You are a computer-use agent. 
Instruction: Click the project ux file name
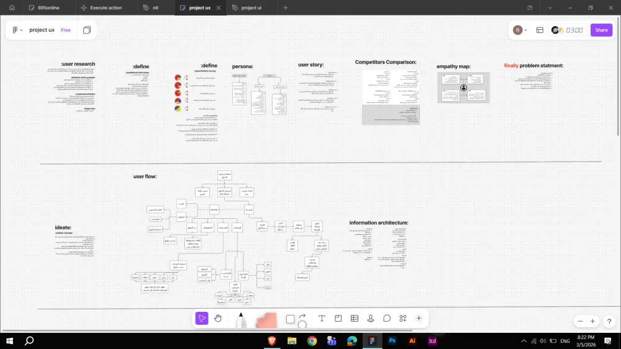click(42, 30)
